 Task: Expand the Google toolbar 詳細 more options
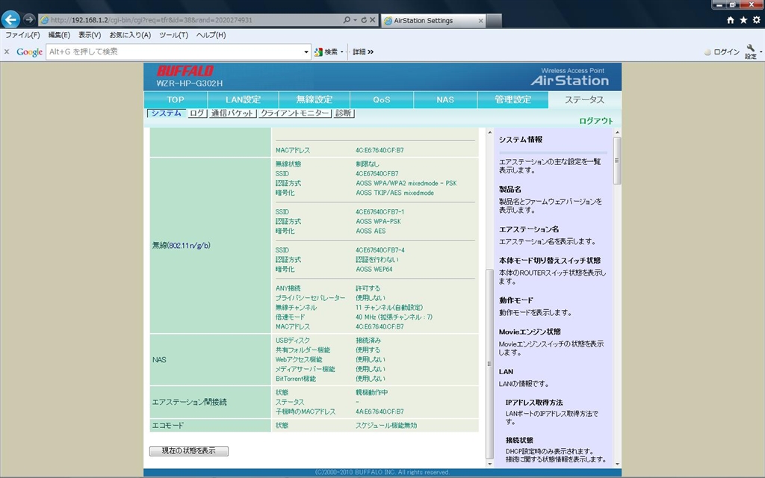point(363,52)
